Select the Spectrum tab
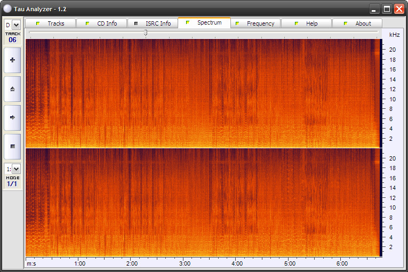This screenshot has height=272, width=408. pos(204,23)
